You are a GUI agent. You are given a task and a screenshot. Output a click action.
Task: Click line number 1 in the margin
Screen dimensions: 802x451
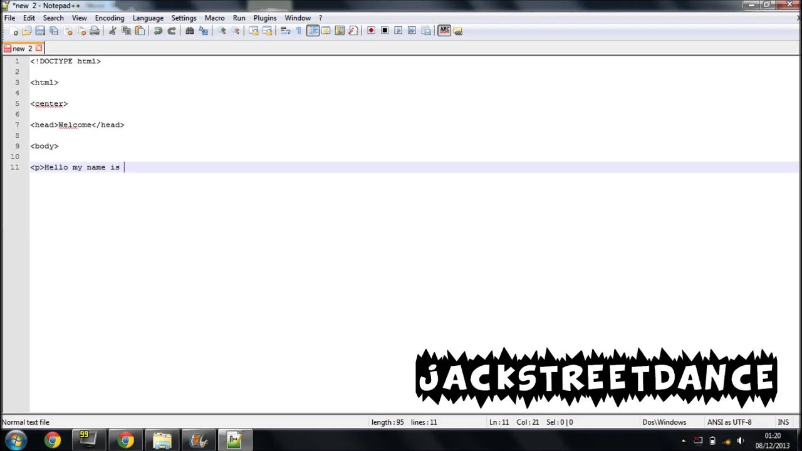pyautogui.click(x=17, y=61)
